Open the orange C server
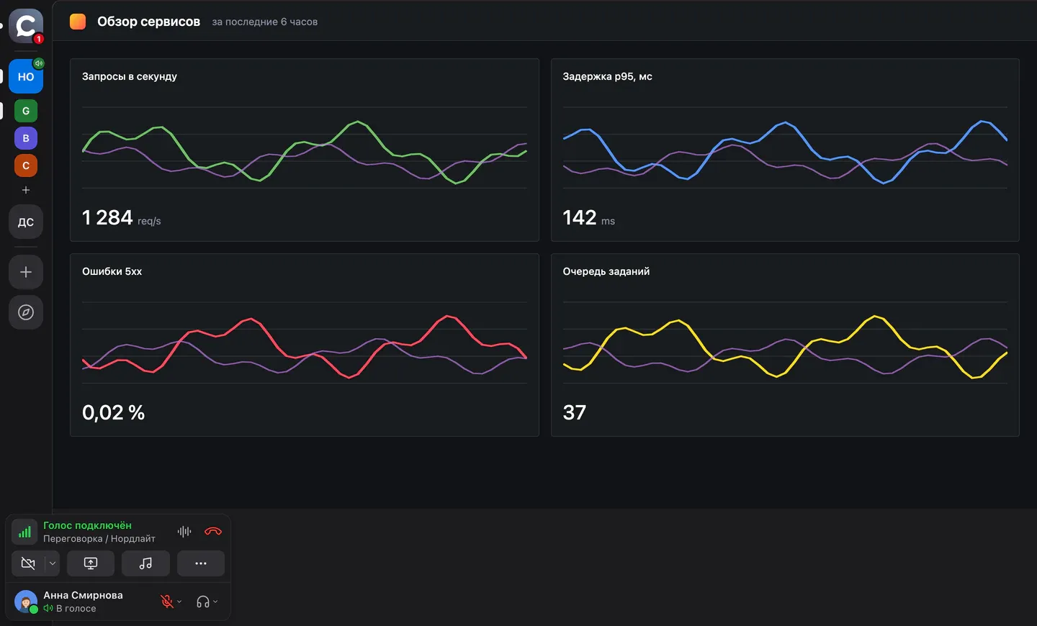 (26, 165)
